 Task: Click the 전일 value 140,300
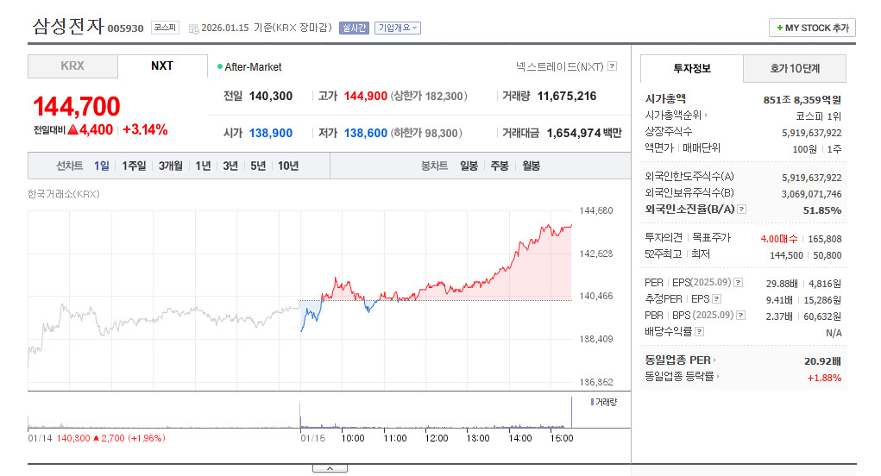tap(271, 96)
